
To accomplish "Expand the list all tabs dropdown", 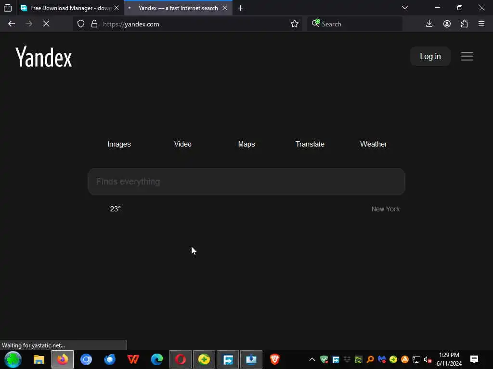I will (405, 8).
